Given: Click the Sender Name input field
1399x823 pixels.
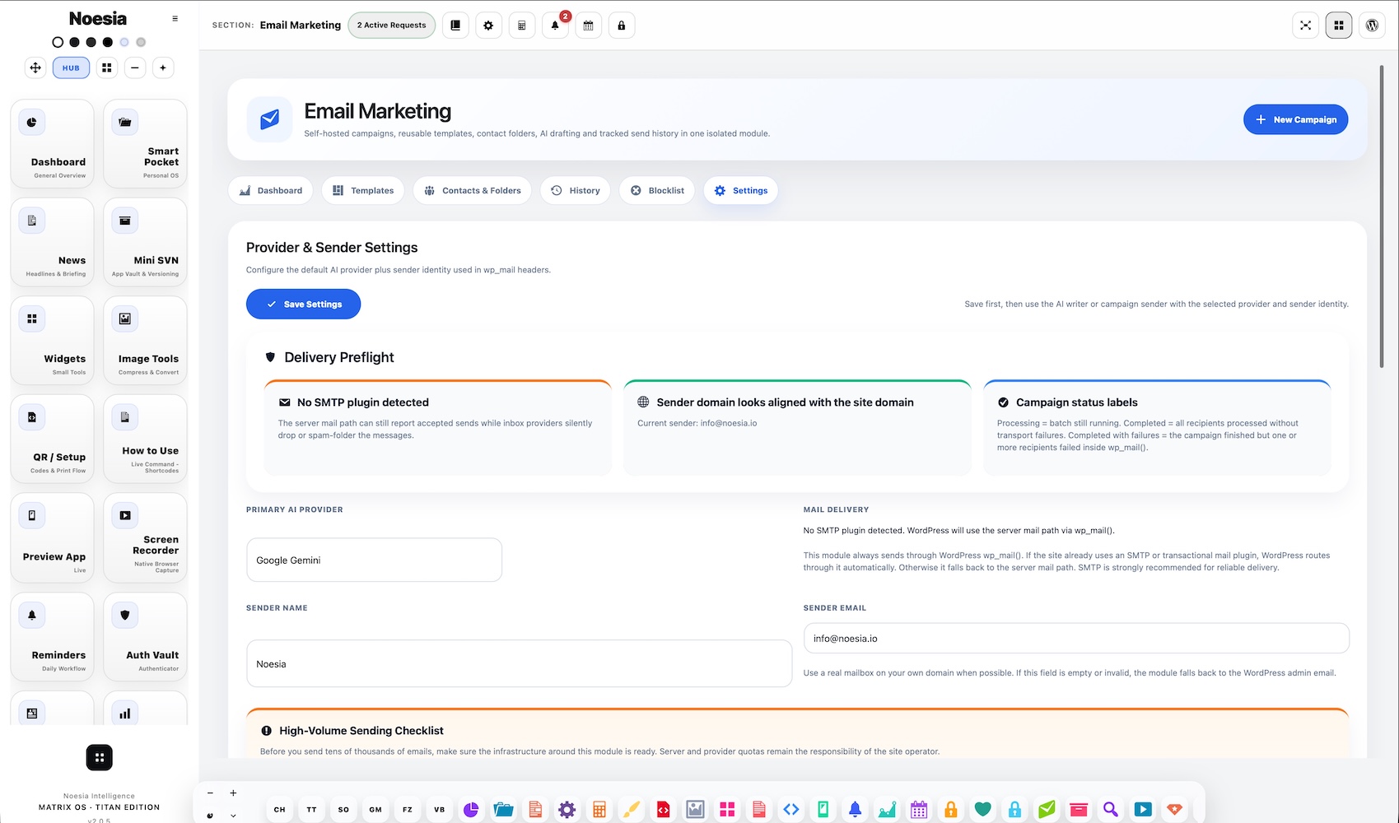Looking at the screenshot, I should 519,663.
